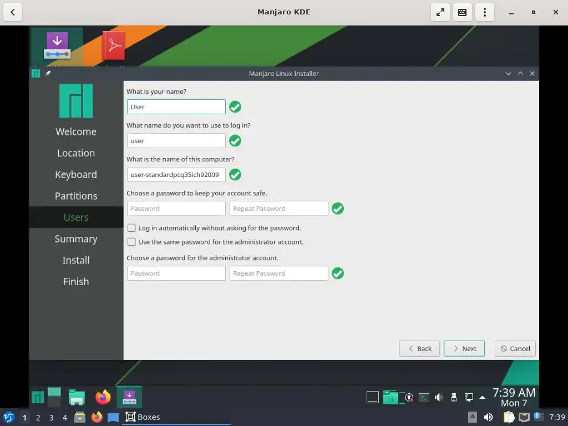Click Partitions step in sidebar

click(76, 196)
